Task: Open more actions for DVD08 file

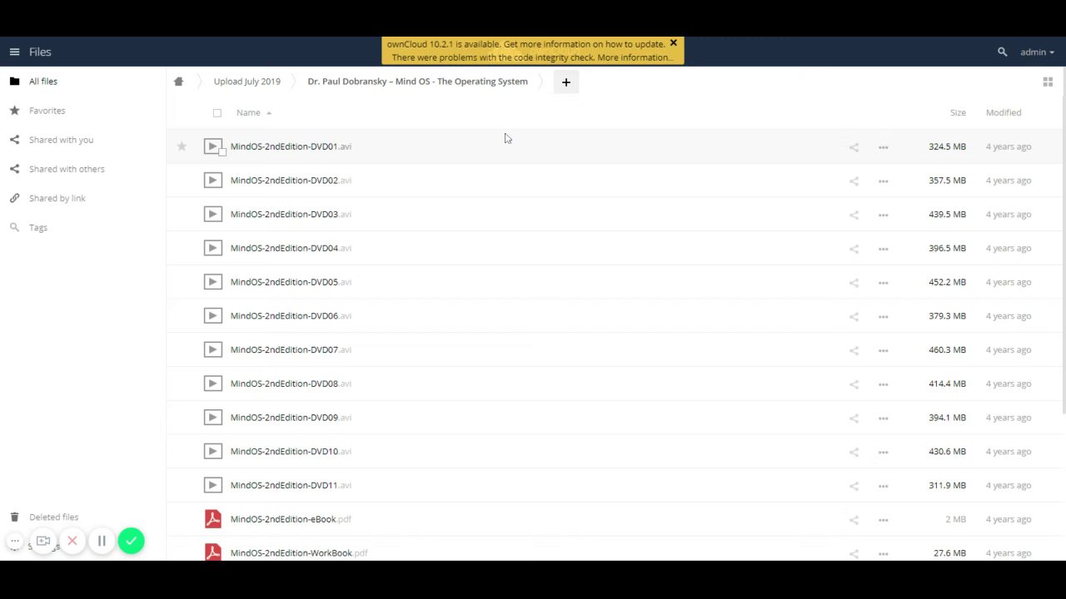Action: coord(883,384)
